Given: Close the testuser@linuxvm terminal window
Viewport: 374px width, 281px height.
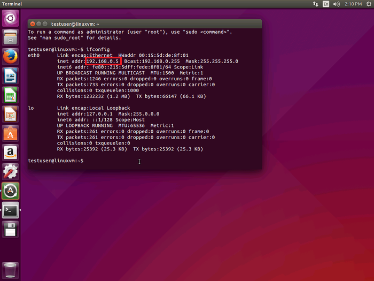Looking at the screenshot, I should click(33, 24).
